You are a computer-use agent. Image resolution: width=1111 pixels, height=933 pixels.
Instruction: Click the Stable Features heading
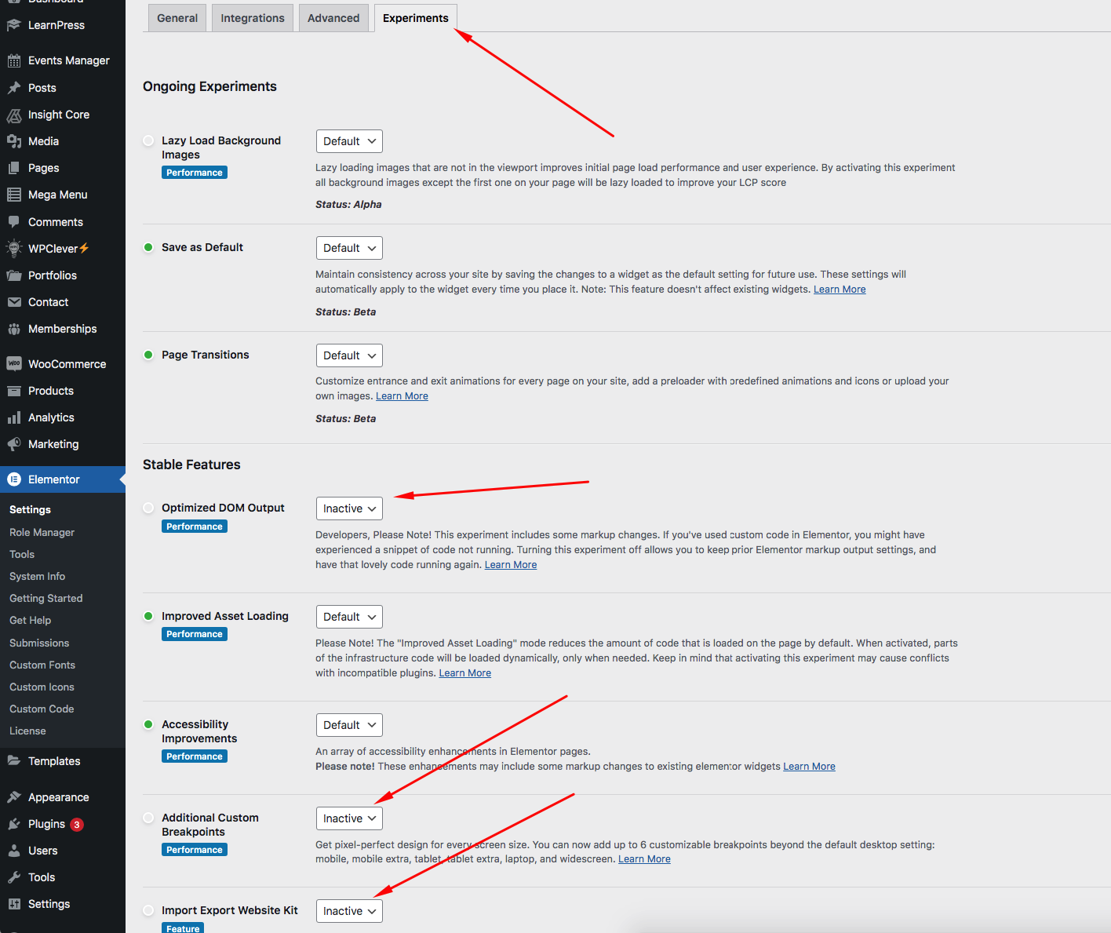click(191, 465)
